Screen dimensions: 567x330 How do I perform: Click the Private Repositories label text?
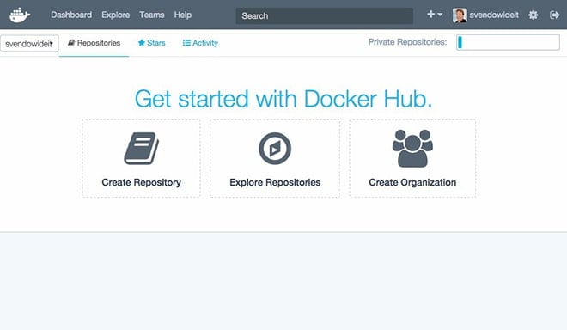click(x=407, y=42)
